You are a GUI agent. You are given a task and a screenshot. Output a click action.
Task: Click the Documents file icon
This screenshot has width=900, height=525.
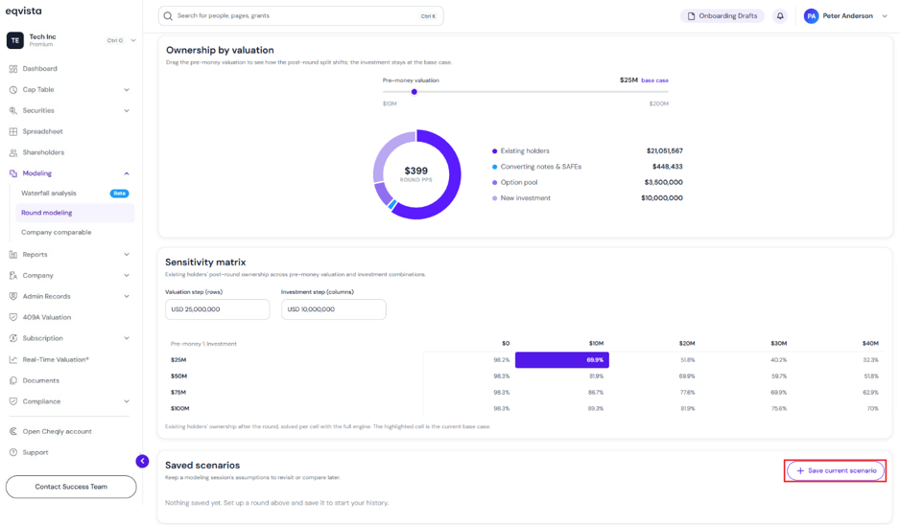tap(13, 380)
